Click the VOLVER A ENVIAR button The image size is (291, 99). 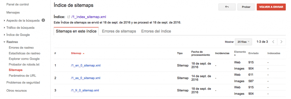coord(271,7)
